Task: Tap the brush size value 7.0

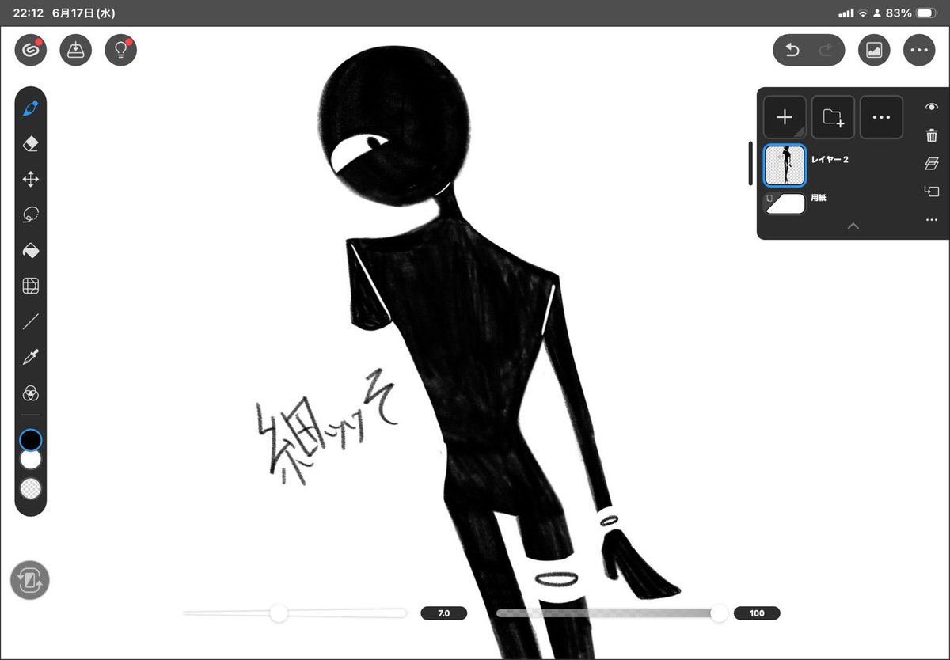Action: point(444,613)
